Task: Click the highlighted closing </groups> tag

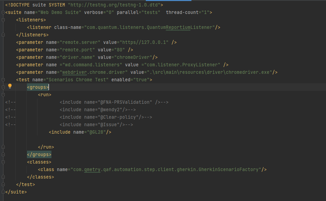Action: click(39, 154)
